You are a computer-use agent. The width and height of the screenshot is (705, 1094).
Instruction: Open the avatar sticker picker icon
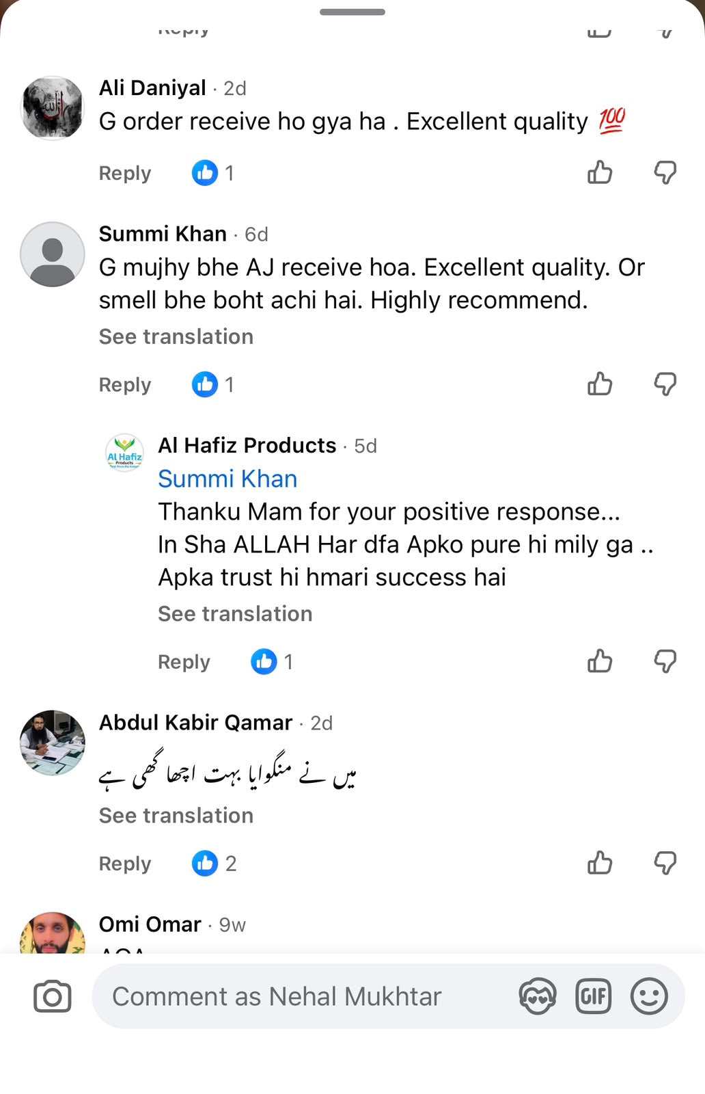click(538, 996)
